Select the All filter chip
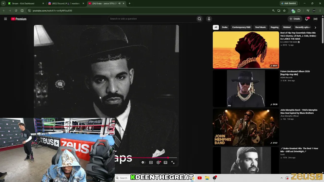Viewport: 324px width, 182px height. (216, 27)
